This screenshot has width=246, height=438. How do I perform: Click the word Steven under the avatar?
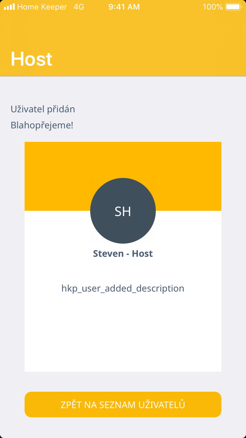pyautogui.click(x=108, y=254)
